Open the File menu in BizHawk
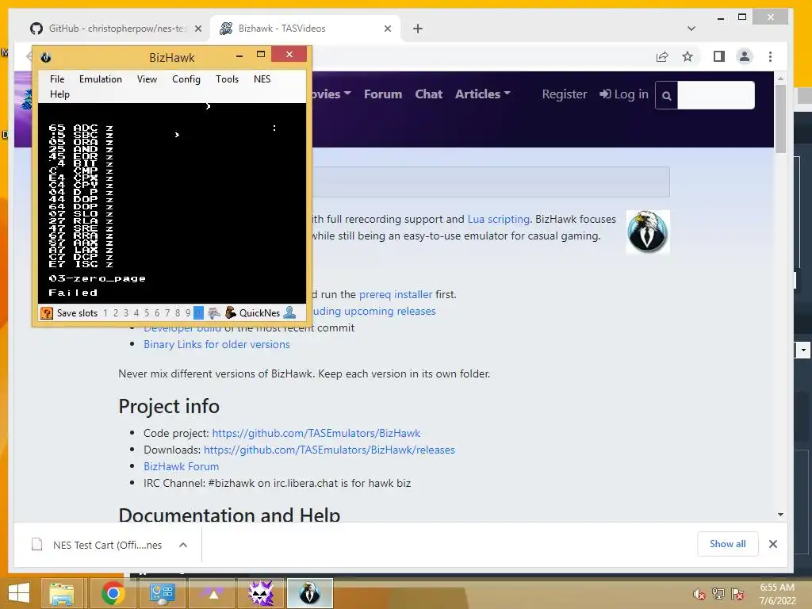This screenshot has width=812, height=609. point(57,79)
